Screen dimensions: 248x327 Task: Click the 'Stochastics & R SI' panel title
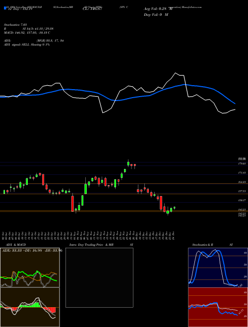(212, 245)
